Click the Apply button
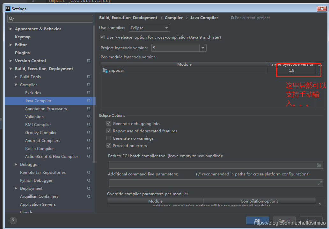Screen dimensions: 329x229 click(x=311, y=220)
